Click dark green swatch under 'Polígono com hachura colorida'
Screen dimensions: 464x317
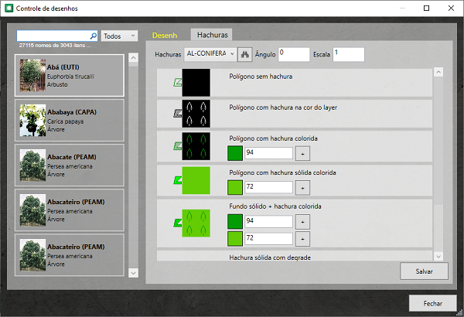[x=235, y=153]
